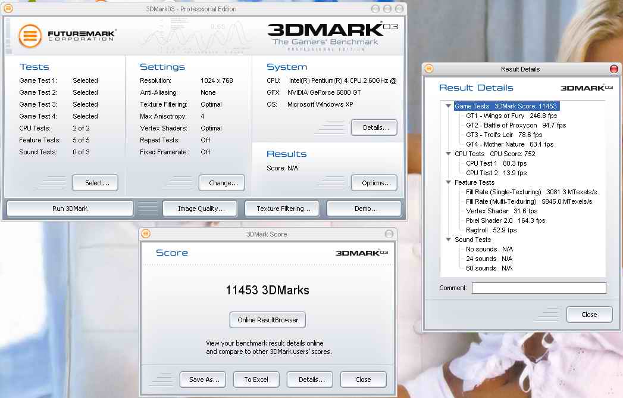Viewport: 623px width, 398px height.
Task: Click GFX value NVIDIA GeForce 6800 GT
Action: [324, 92]
